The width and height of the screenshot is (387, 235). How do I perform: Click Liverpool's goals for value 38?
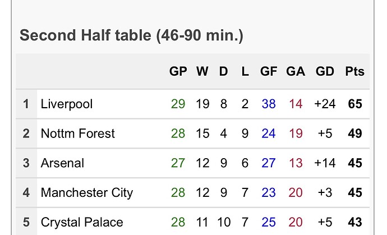click(x=269, y=104)
